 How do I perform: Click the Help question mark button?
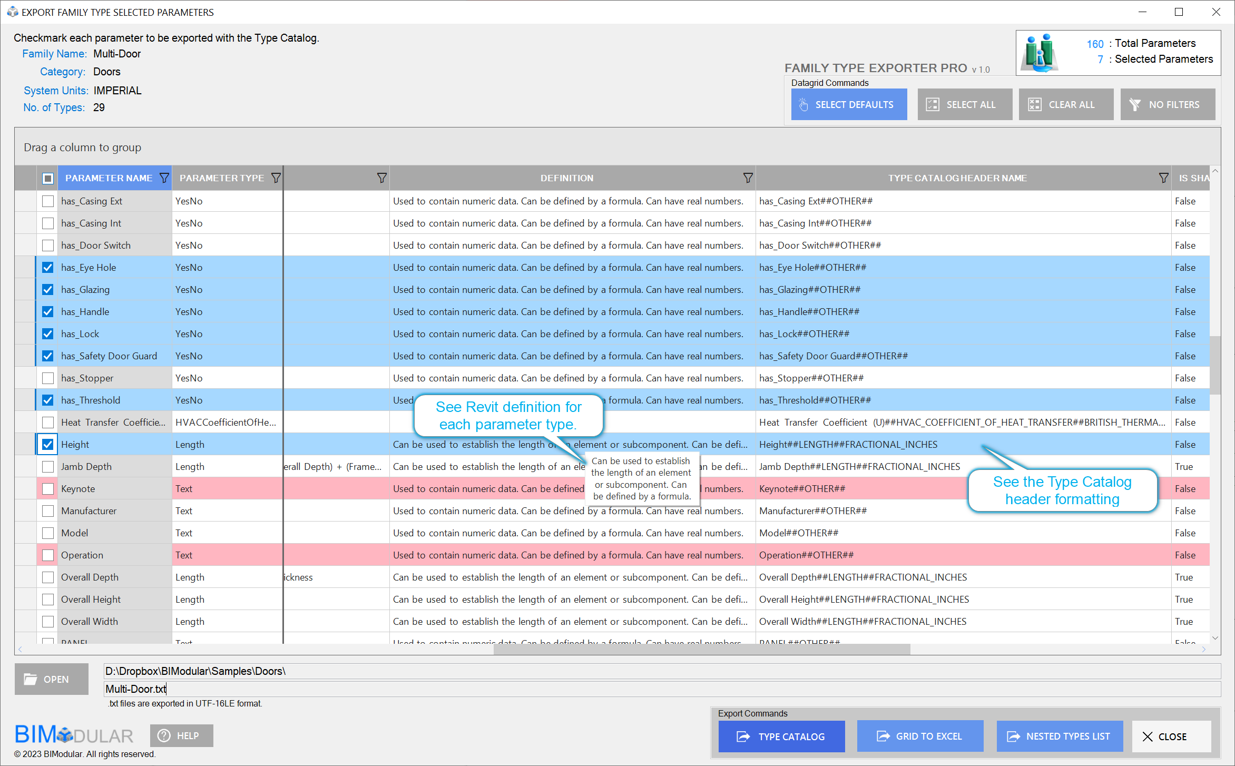click(182, 735)
